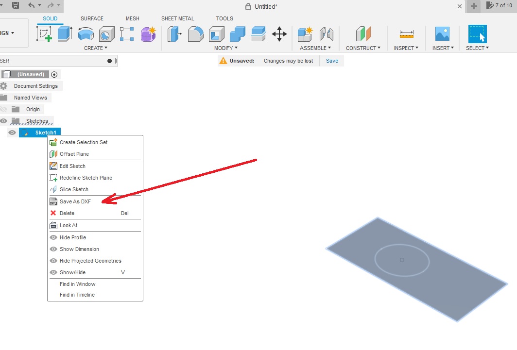Open the CONSTRUCT dropdown menu
Screen dimensions: 517x350
tap(363, 48)
